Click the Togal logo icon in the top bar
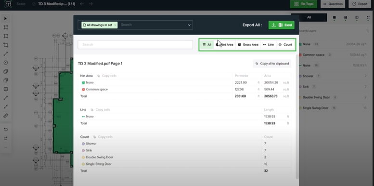The width and height of the screenshot is (374, 186). [x=8, y=4]
